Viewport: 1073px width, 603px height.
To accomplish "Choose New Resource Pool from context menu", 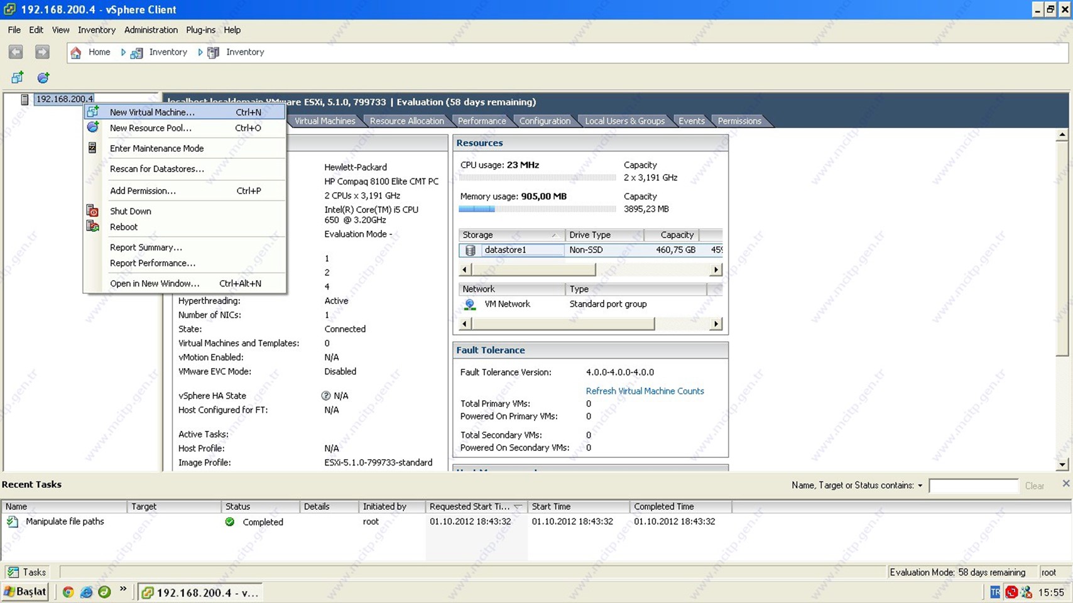I will 185,128.
